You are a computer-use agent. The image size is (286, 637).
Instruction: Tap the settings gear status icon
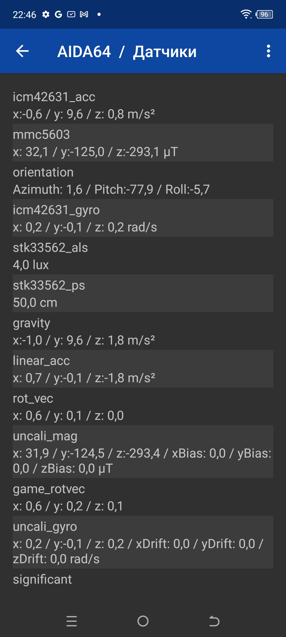(46, 14)
